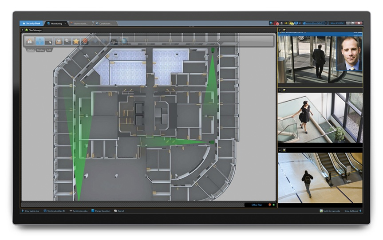The width and height of the screenshot is (383, 240).
Task: Open the Edit ribbon tab of Plan Manager
Action: click(x=49, y=50)
